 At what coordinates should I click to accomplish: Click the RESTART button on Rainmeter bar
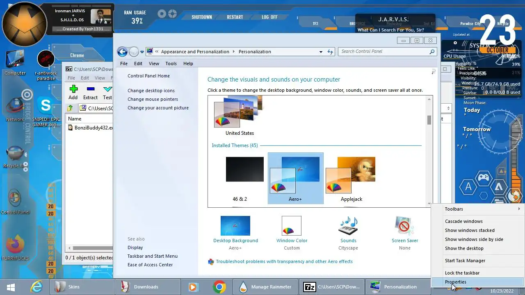tap(235, 17)
